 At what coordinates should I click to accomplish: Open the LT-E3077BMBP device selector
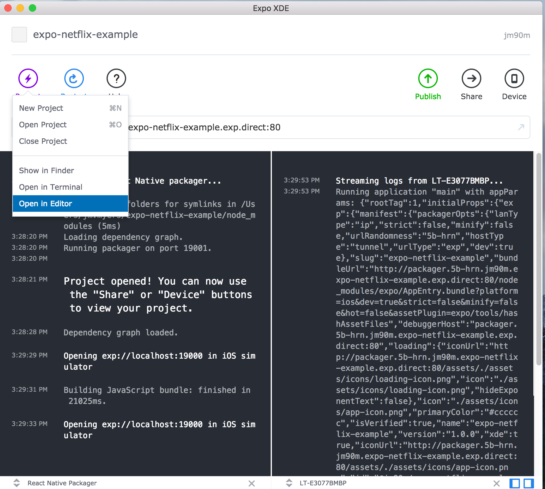click(x=289, y=483)
